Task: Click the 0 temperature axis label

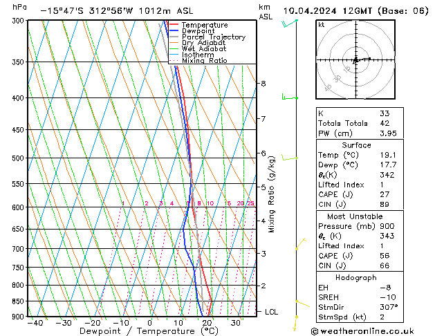Action: [x=150, y=324]
